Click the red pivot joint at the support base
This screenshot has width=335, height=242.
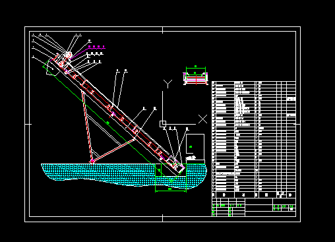coord(92,161)
